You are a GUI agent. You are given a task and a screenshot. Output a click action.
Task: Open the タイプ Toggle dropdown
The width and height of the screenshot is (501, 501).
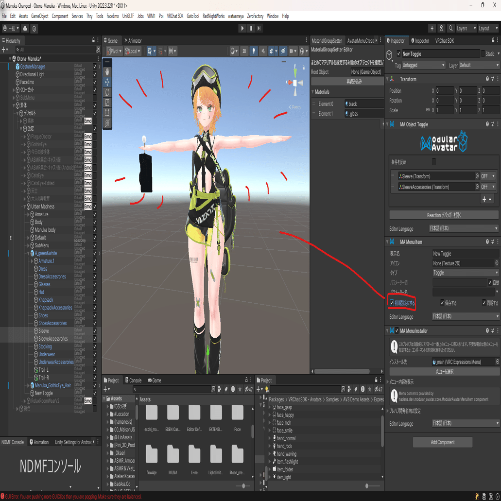point(466,273)
